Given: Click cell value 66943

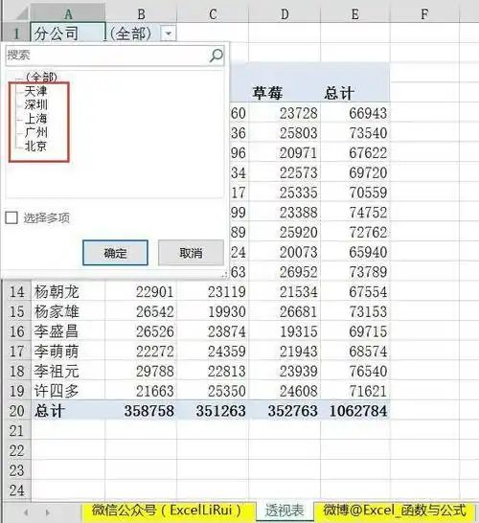Looking at the screenshot, I should pos(355,113).
